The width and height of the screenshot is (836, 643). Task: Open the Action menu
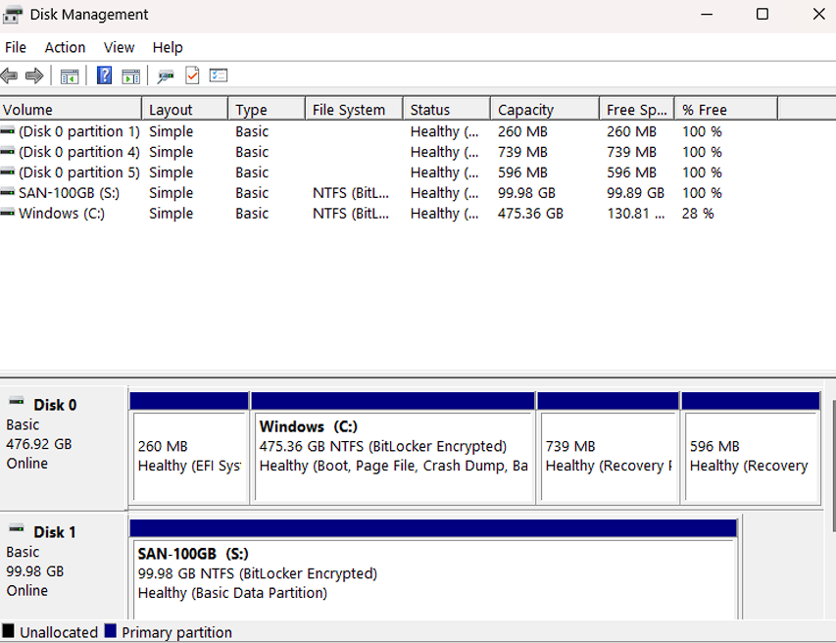[65, 47]
